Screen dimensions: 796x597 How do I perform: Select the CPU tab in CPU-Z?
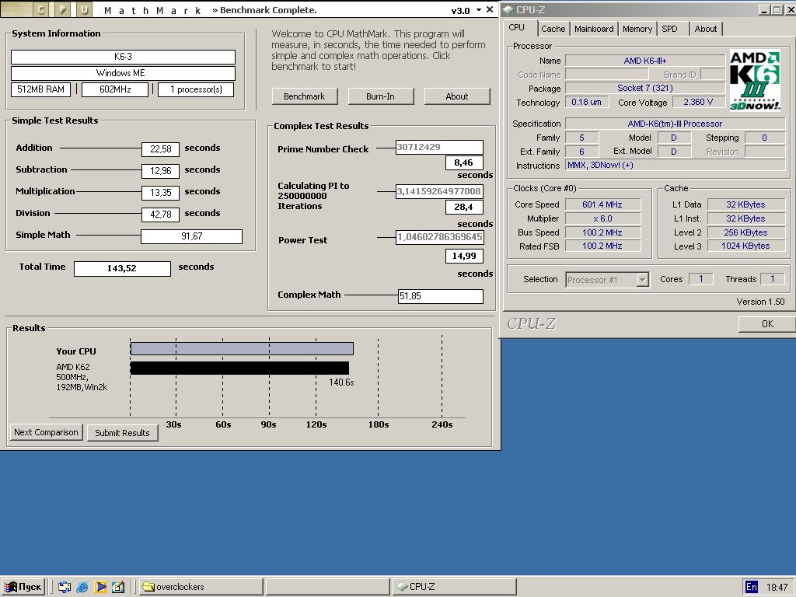tap(517, 27)
